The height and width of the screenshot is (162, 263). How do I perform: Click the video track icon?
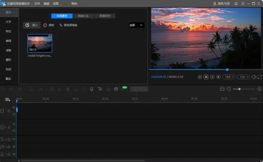point(2,111)
